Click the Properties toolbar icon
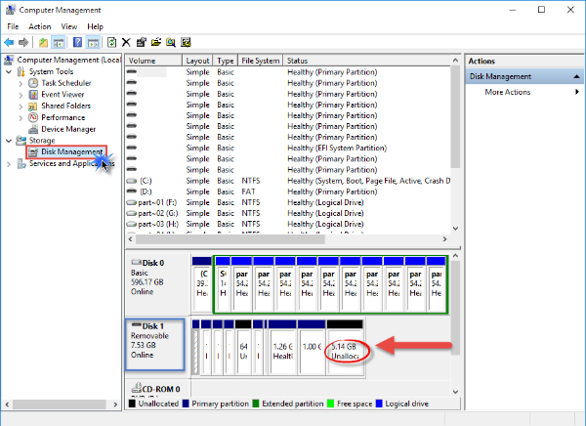The width and height of the screenshot is (586, 426). (141, 42)
